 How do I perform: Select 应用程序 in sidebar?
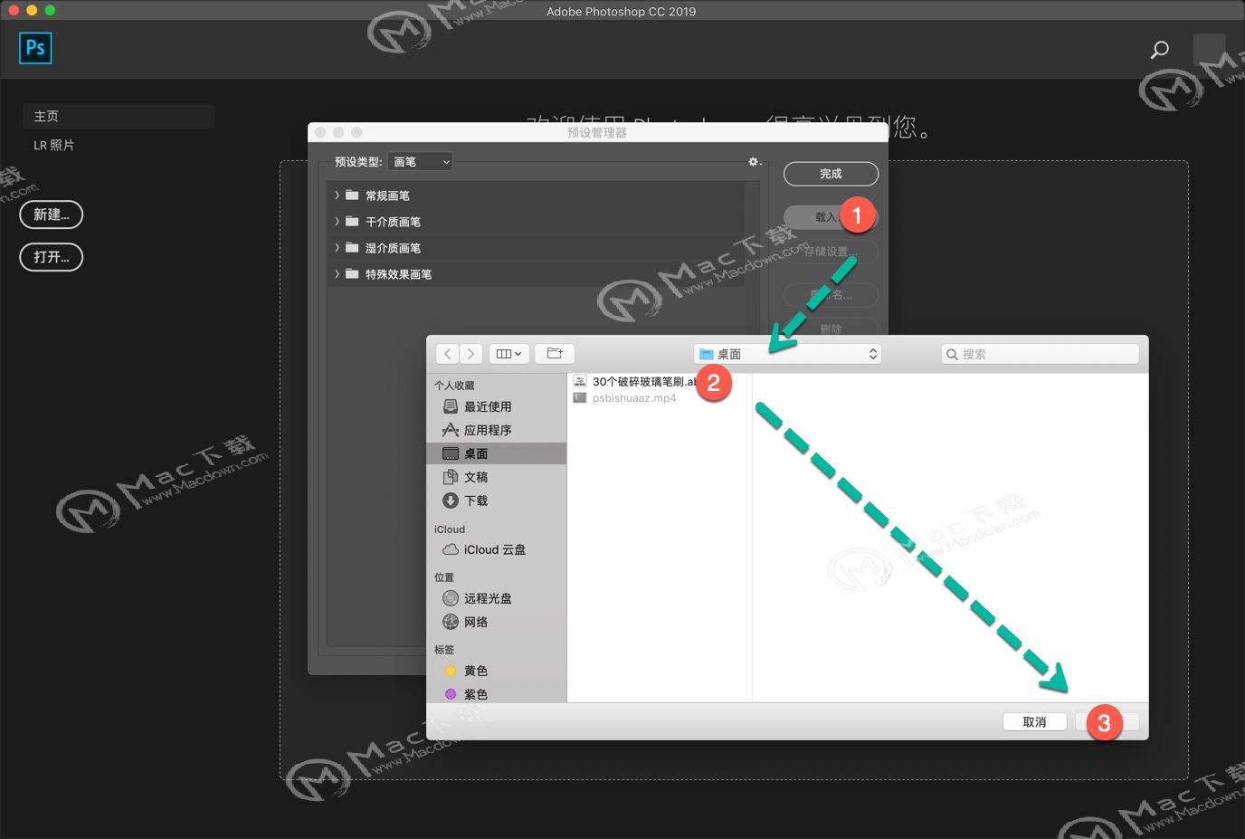(496, 430)
